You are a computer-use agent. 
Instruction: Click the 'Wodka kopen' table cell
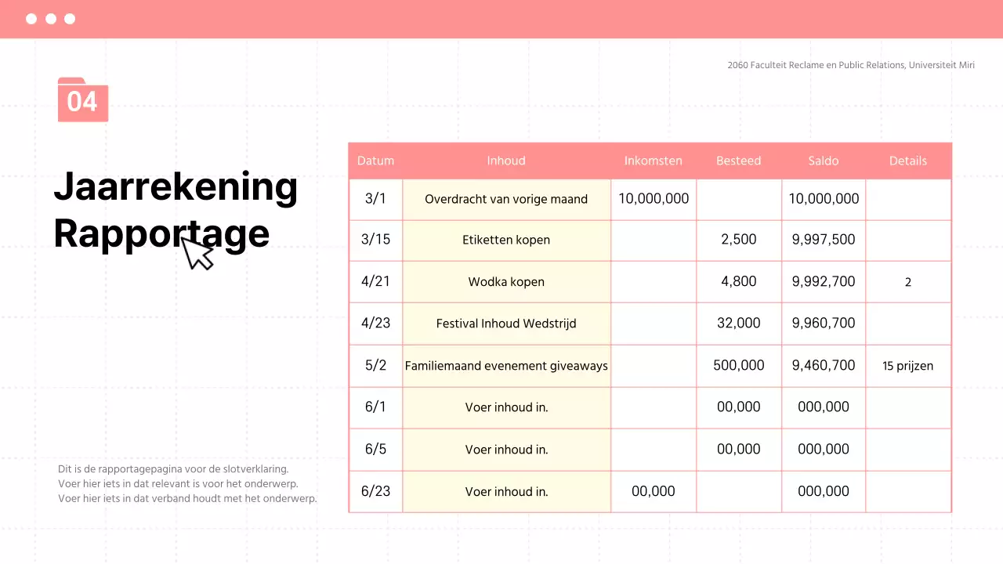tap(506, 282)
